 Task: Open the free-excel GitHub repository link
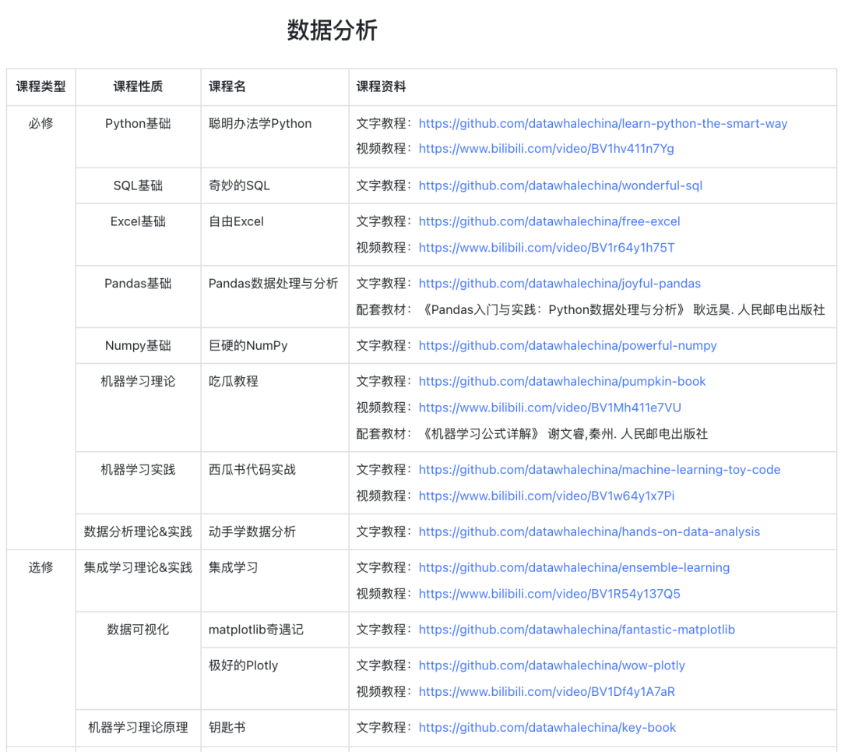tap(549, 221)
